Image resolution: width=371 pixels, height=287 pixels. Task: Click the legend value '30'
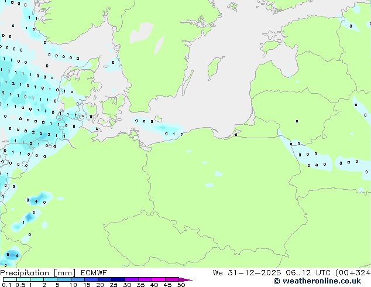127,285
